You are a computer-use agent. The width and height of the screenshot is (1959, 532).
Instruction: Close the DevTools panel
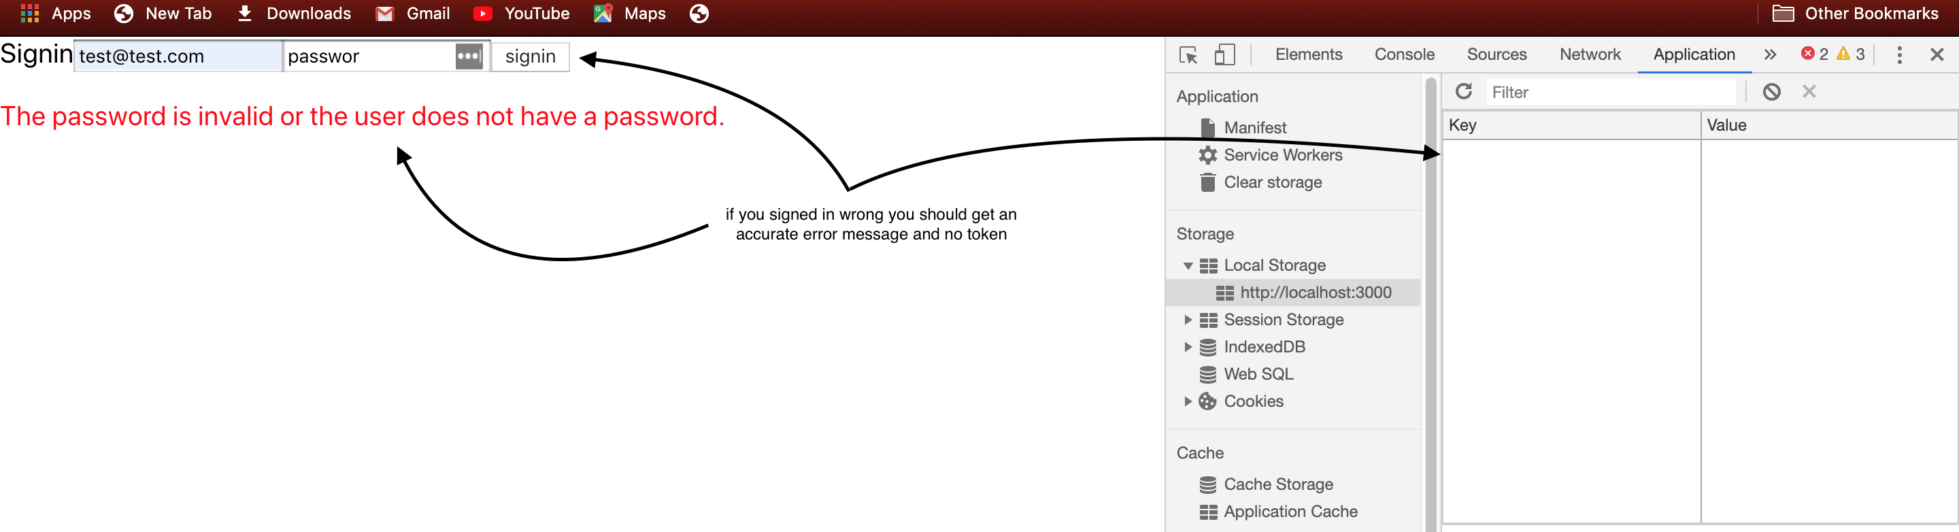pyautogui.click(x=1936, y=55)
